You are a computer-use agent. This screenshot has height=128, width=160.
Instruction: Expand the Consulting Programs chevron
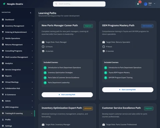point(32,51)
